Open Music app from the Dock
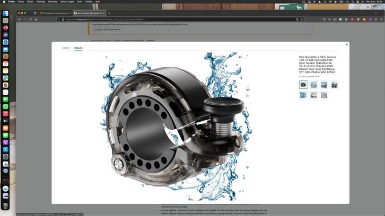This screenshot has height=216, width=385. point(5,114)
